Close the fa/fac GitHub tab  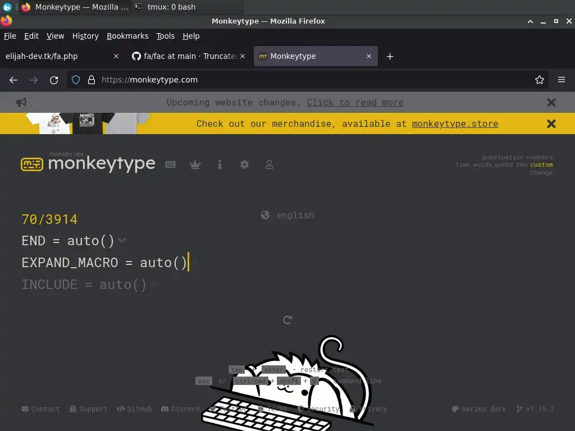point(243,56)
